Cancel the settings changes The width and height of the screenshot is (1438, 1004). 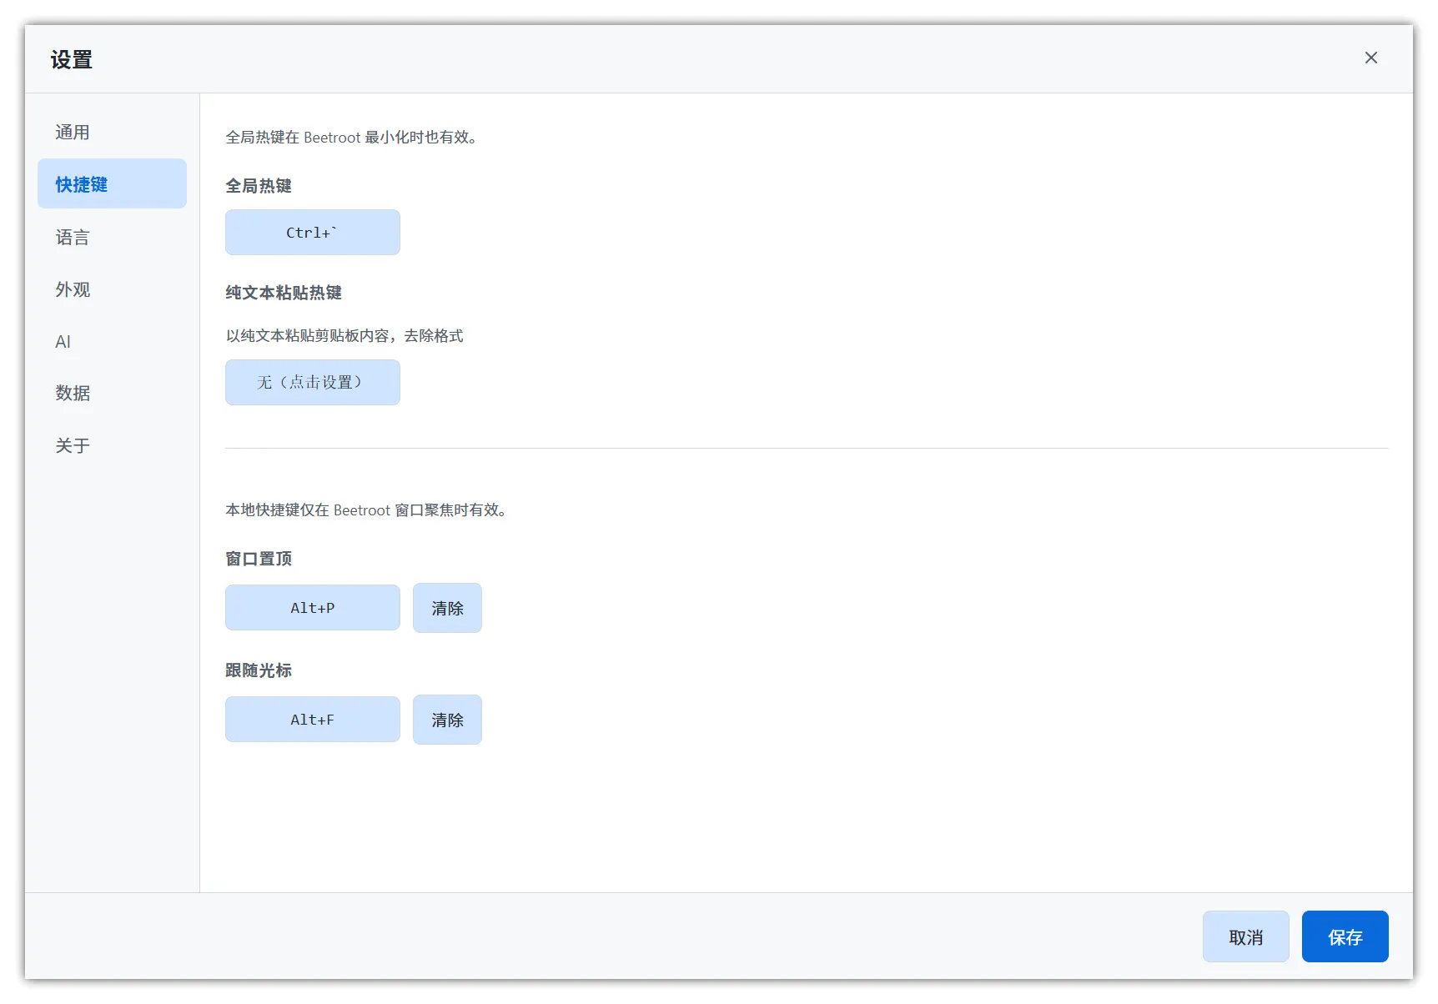pyautogui.click(x=1246, y=936)
